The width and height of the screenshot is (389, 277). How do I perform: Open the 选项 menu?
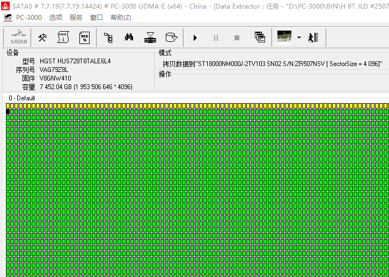click(x=56, y=18)
